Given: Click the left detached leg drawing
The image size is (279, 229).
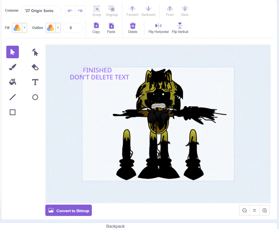Looking at the screenshot, I should pos(126,154).
